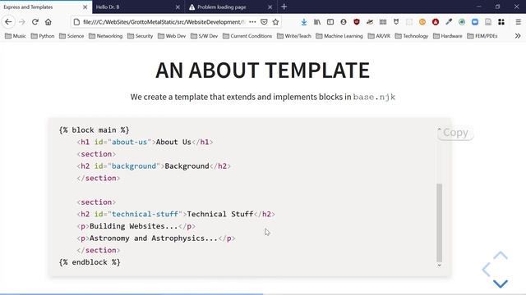Click the "{% endblock %}" code line
Image resolution: width=526 pixels, height=295 pixels.
pos(90,262)
